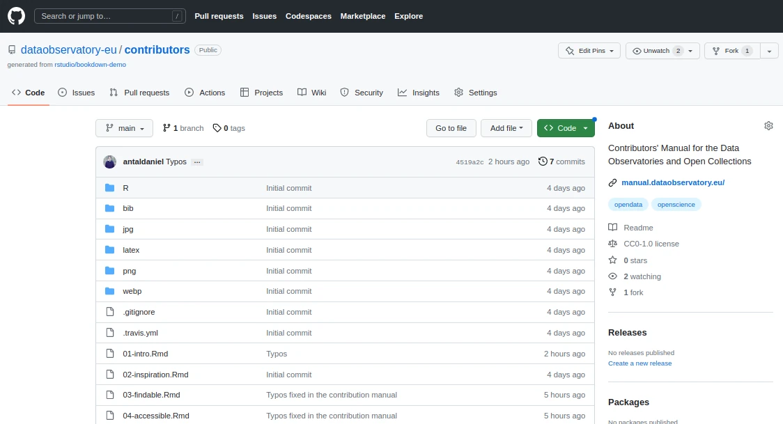Open the Readme book icon link
Viewport: 783px width, 424px height.
click(613, 228)
